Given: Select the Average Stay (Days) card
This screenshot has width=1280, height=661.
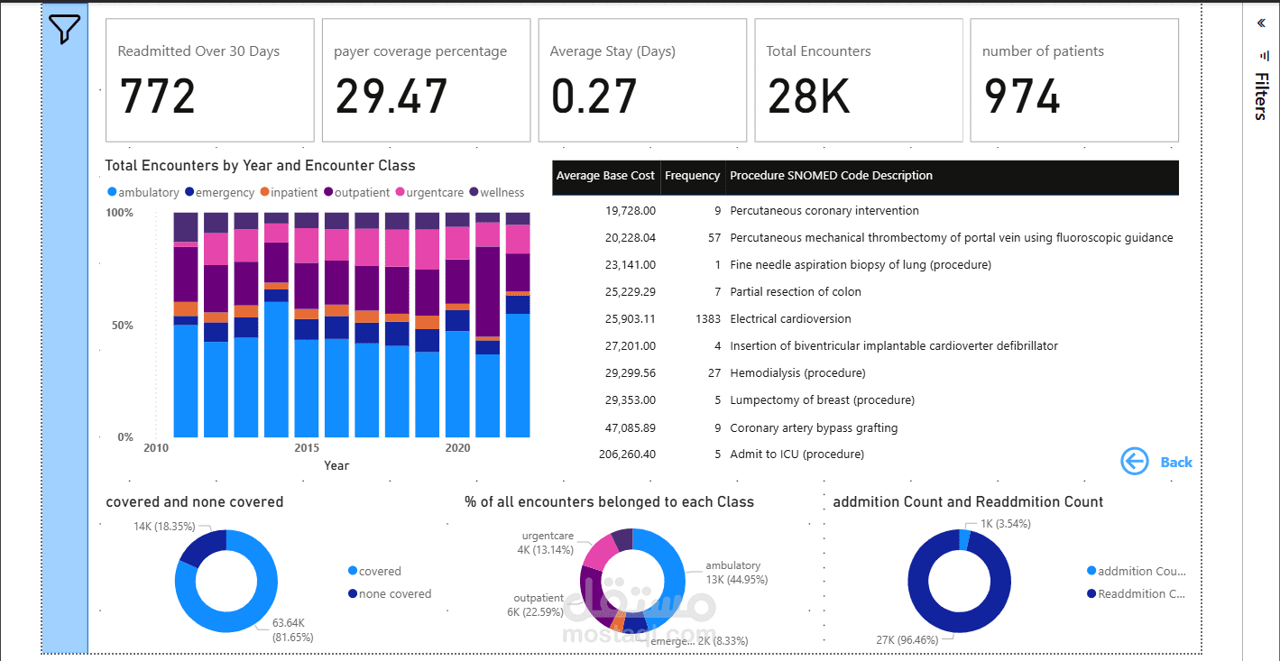Looking at the screenshot, I should tap(642, 80).
